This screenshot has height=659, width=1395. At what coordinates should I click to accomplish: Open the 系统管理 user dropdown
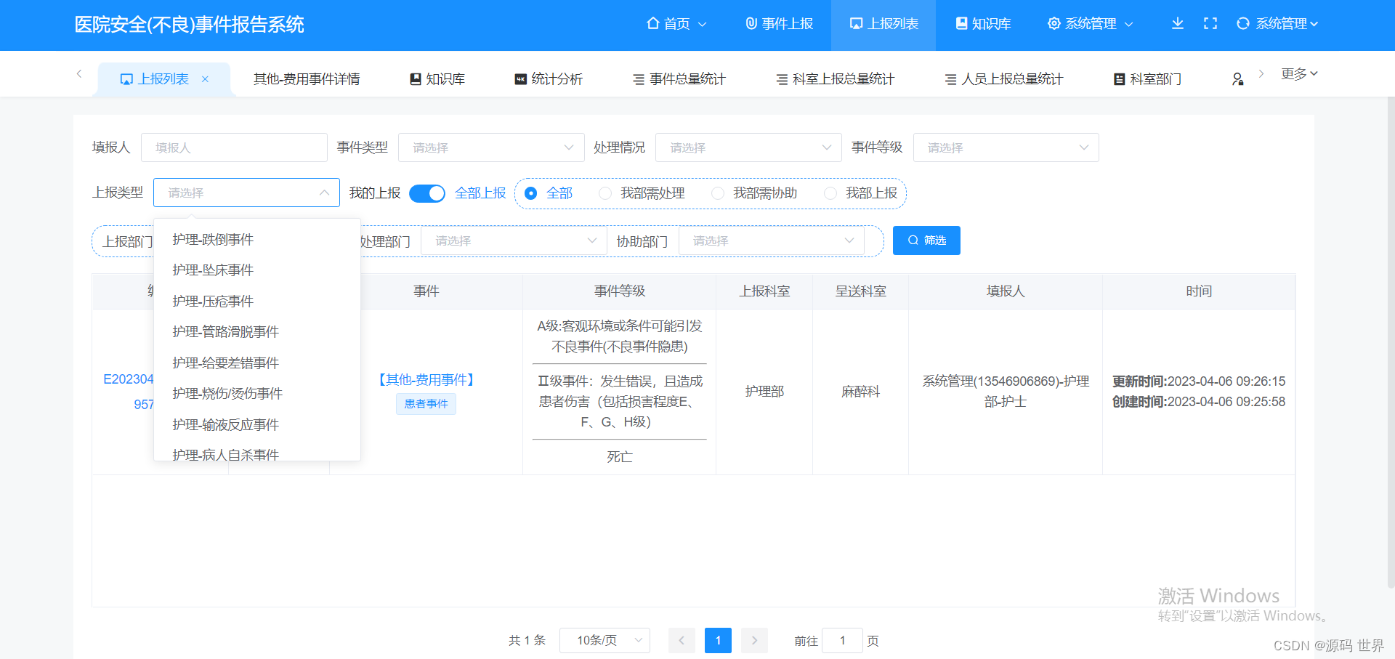(x=1287, y=24)
